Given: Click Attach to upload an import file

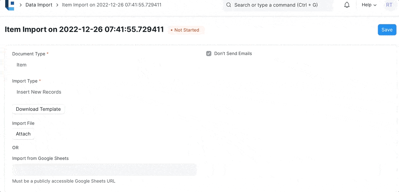Looking at the screenshot, I should pos(23,134).
